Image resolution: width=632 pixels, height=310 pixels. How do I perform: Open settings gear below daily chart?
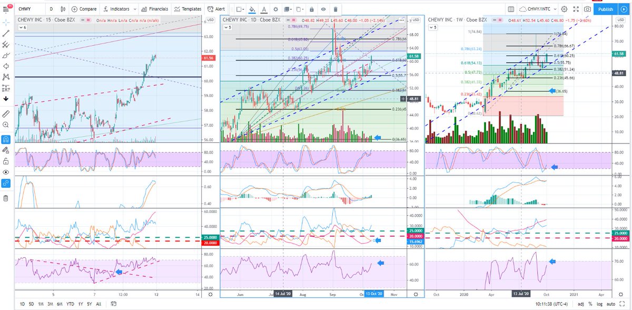click(x=416, y=294)
